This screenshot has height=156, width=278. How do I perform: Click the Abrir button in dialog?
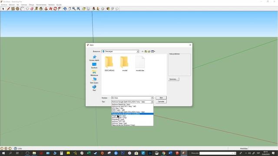tap(161, 98)
